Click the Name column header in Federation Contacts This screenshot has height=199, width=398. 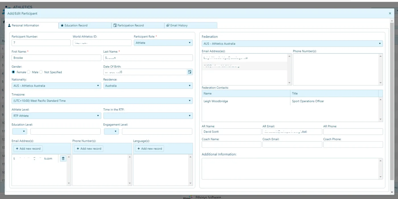tap(246, 94)
